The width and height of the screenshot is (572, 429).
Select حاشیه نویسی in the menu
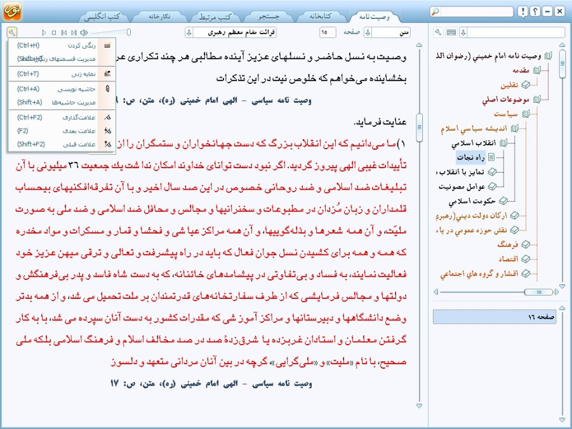coord(62,89)
